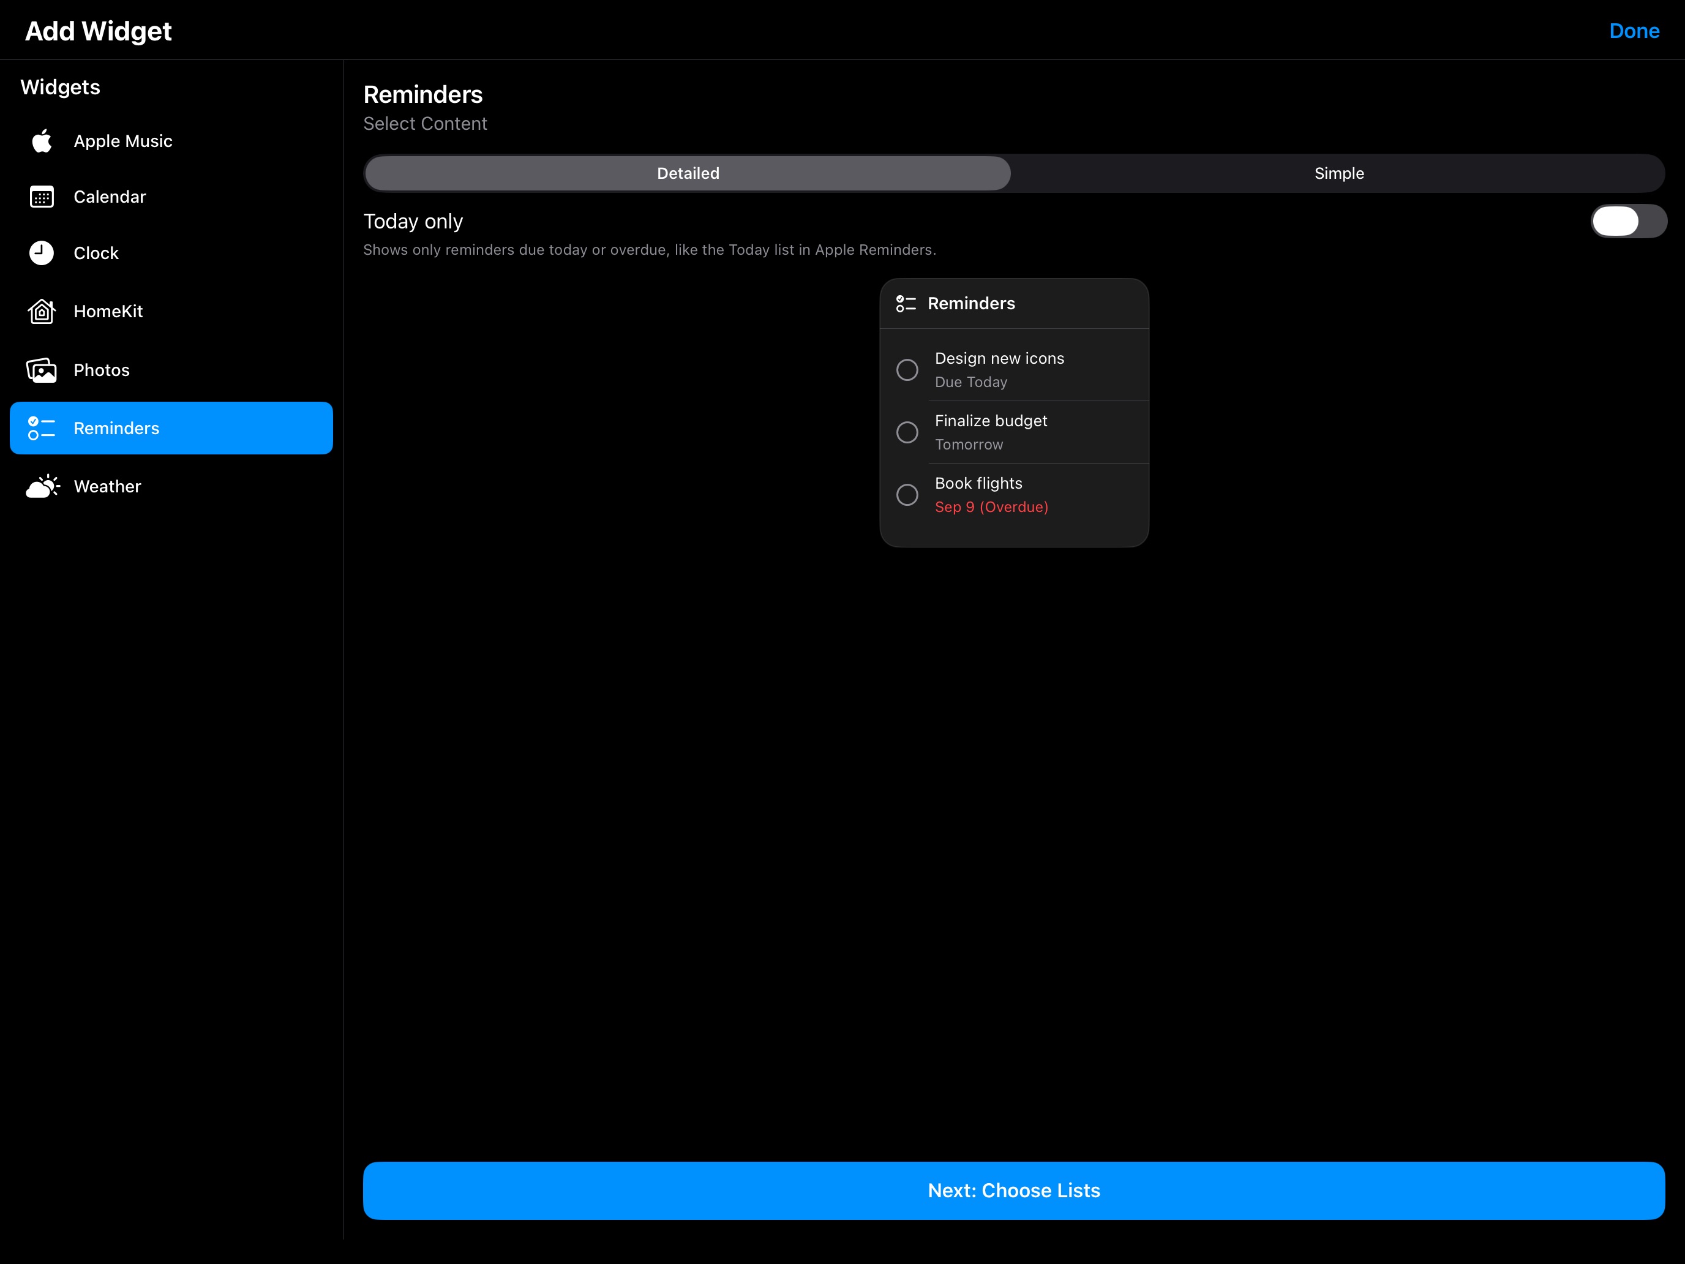Check off the Design new icons reminder circle
The width and height of the screenshot is (1685, 1264).
click(x=907, y=369)
